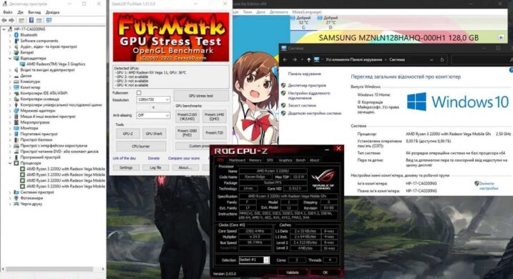513x279 pixels.
Task: Expand the Монітори tree node
Action: click(10, 128)
